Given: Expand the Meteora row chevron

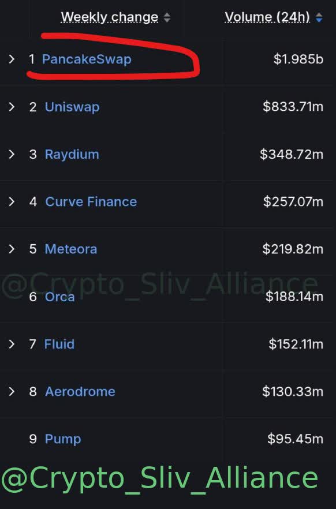Looking at the screenshot, I should [12, 249].
